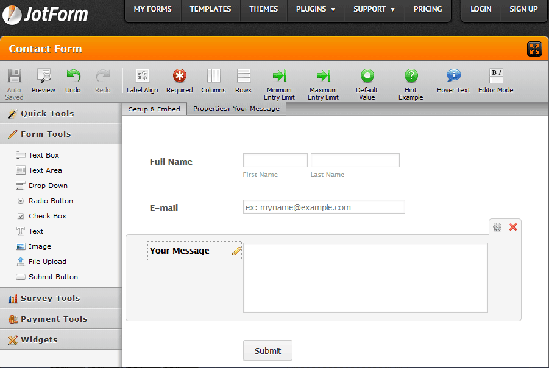Click the form Submit button
Image resolution: width=549 pixels, height=368 pixels.
[x=267, y=350]
